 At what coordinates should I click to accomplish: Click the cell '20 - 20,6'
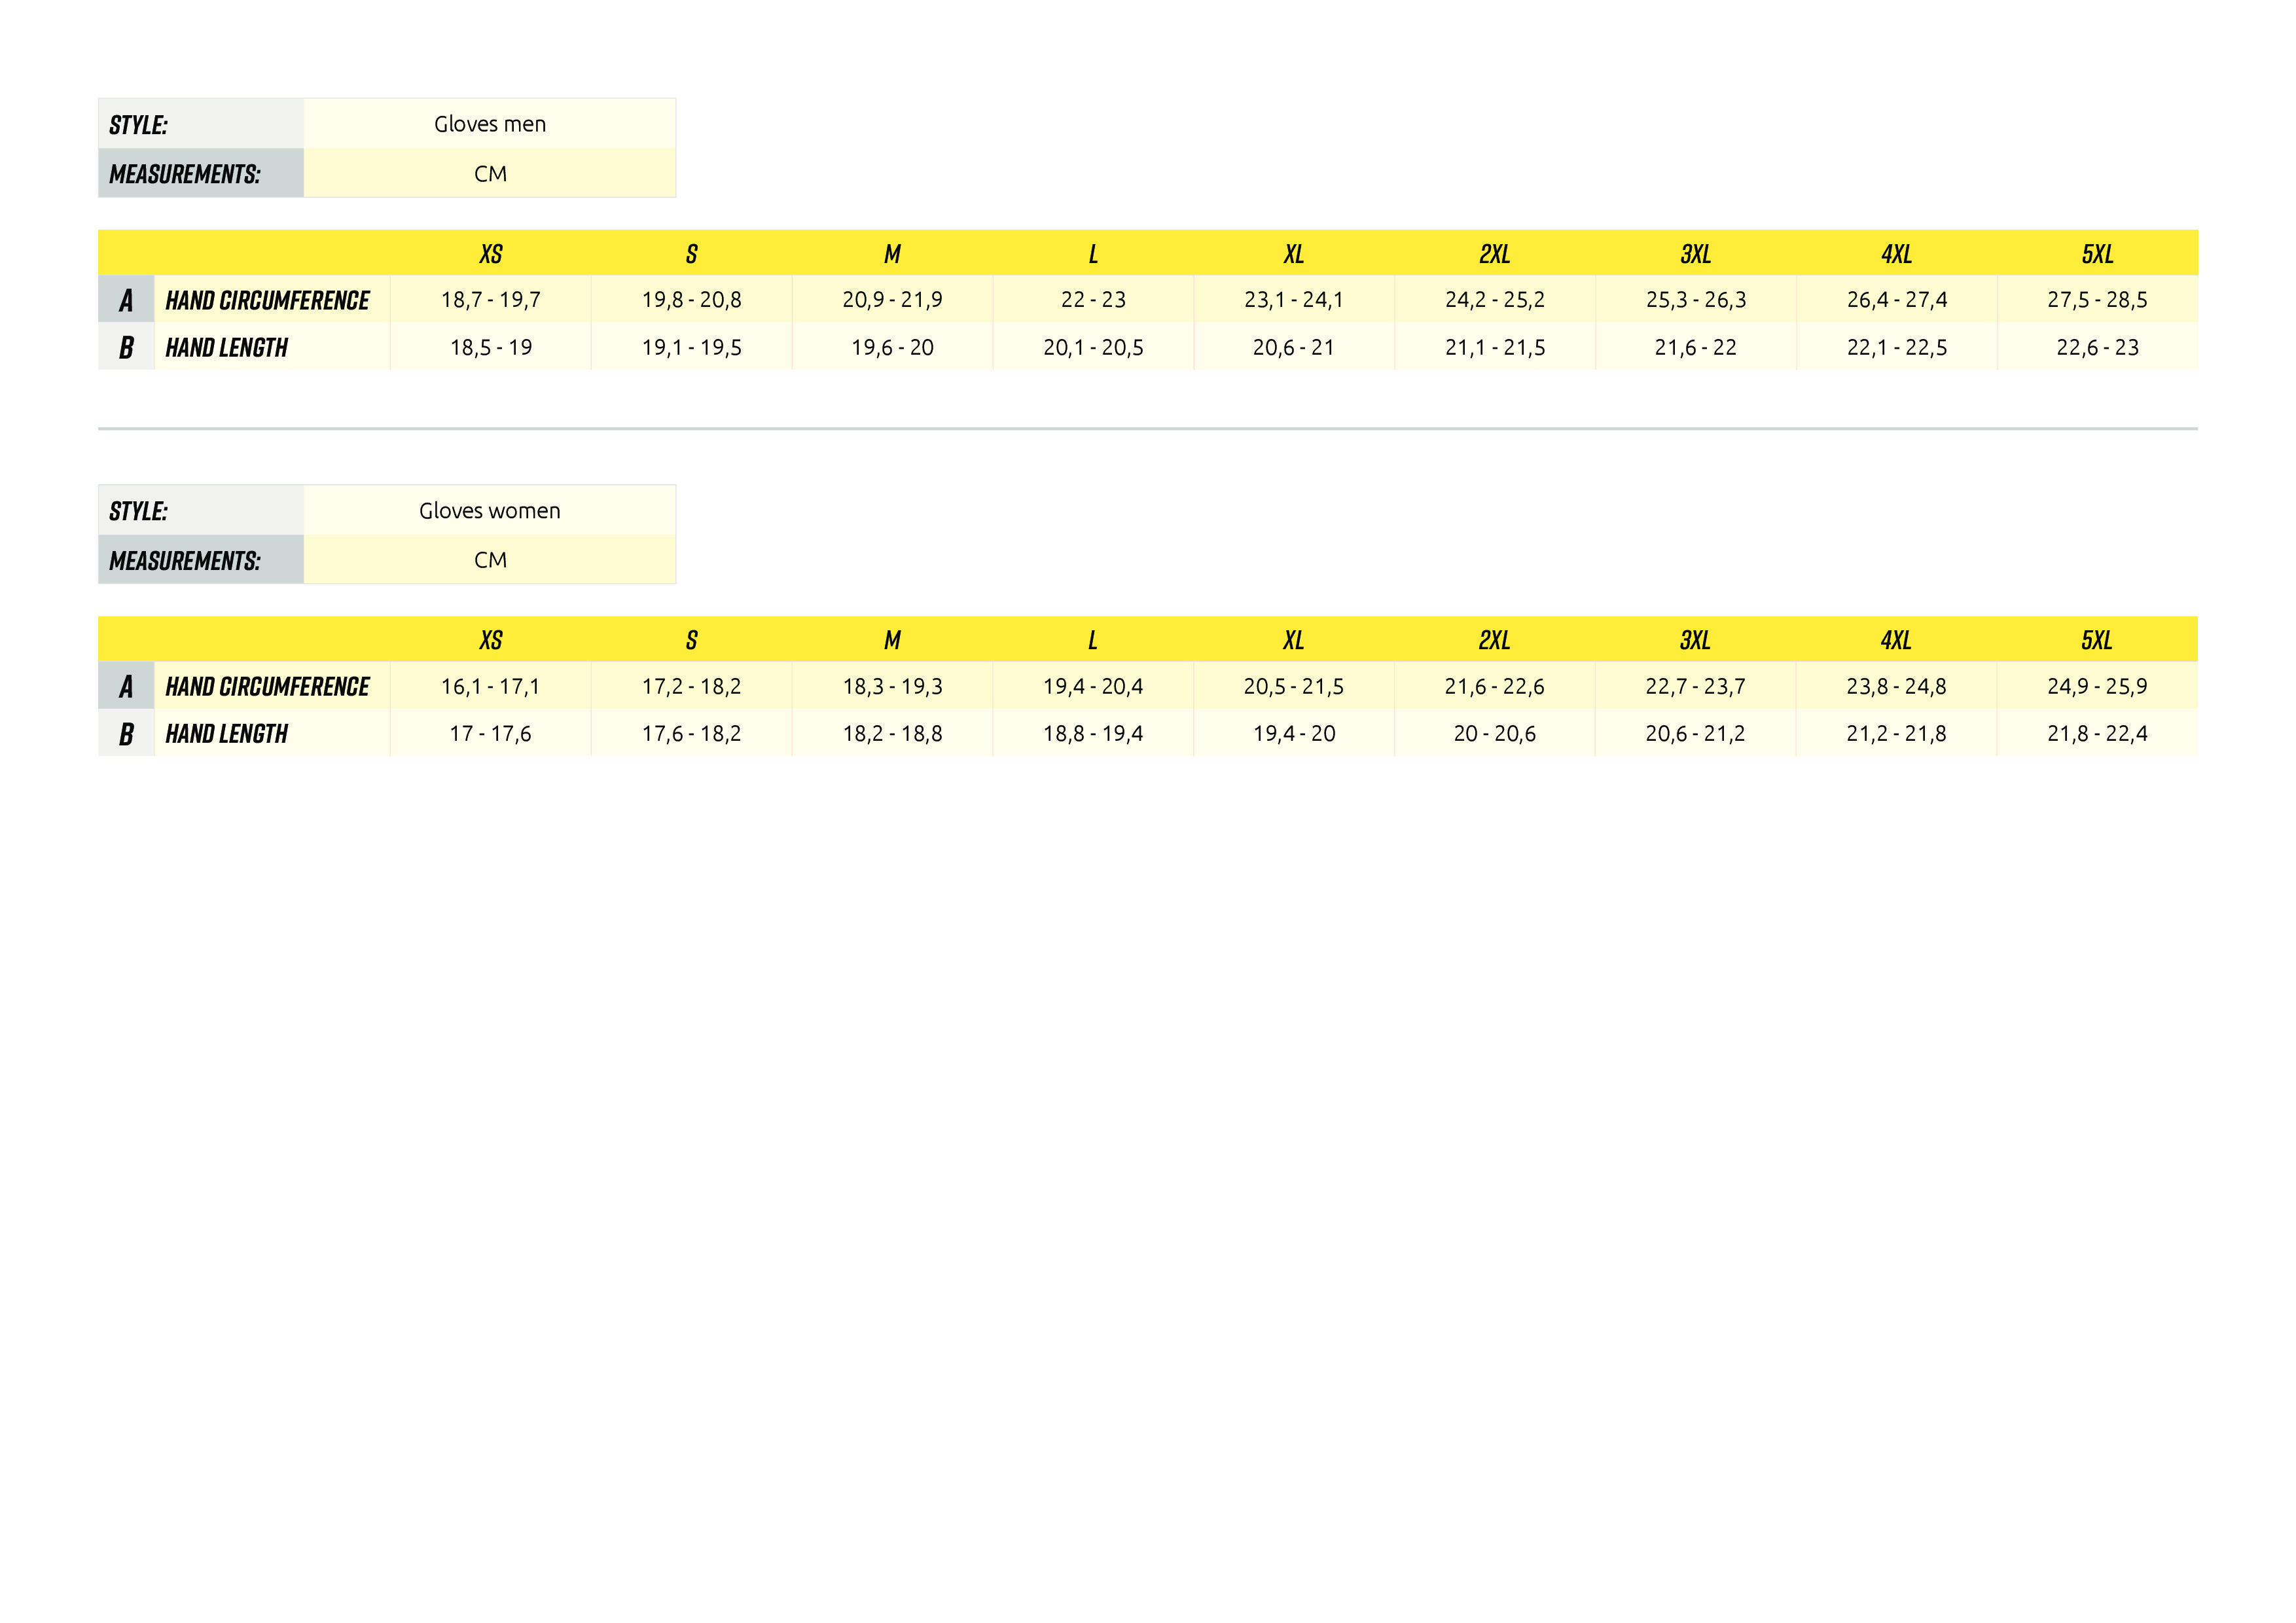coord(1495,733)
